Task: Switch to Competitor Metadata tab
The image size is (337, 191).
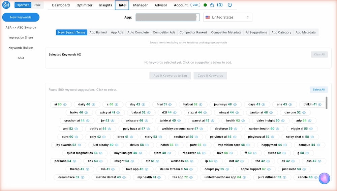Action: (x=226, y=32)
